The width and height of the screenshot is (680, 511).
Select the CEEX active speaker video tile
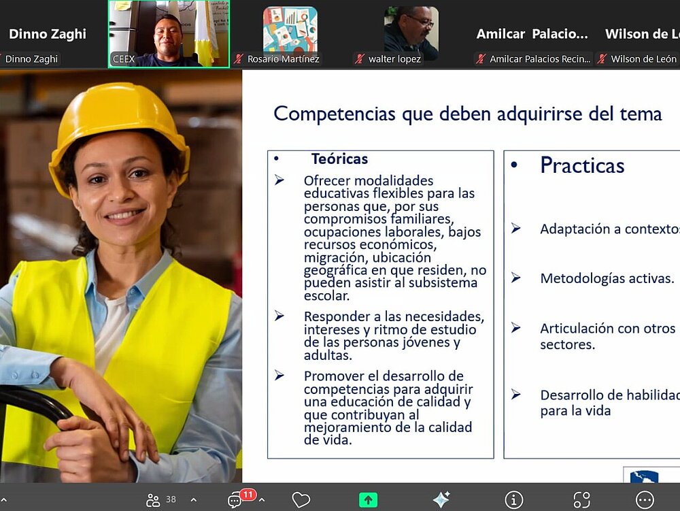pos(169,33)
